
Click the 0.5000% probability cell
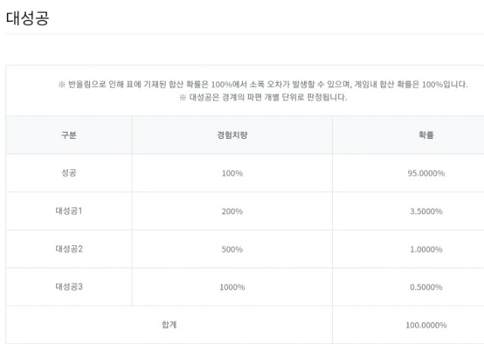pos(425,287)
